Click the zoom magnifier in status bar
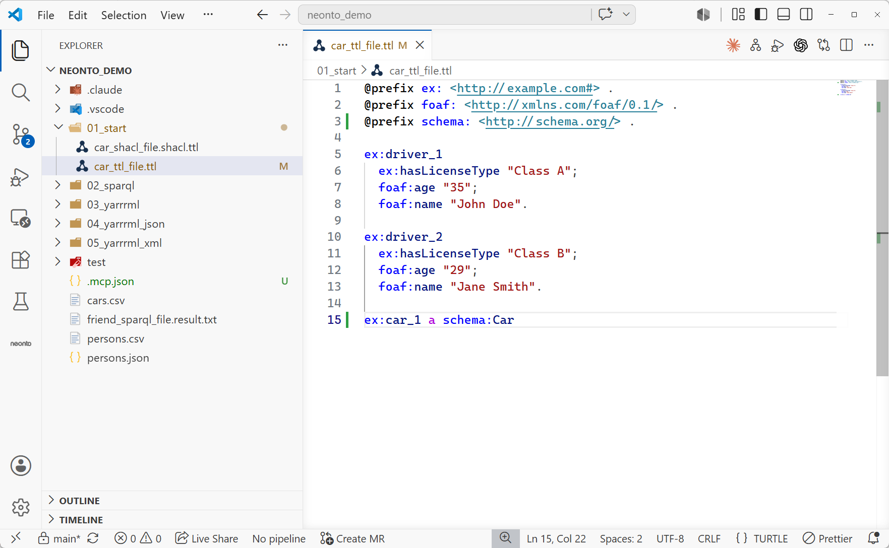 click(x=505, y=538)
